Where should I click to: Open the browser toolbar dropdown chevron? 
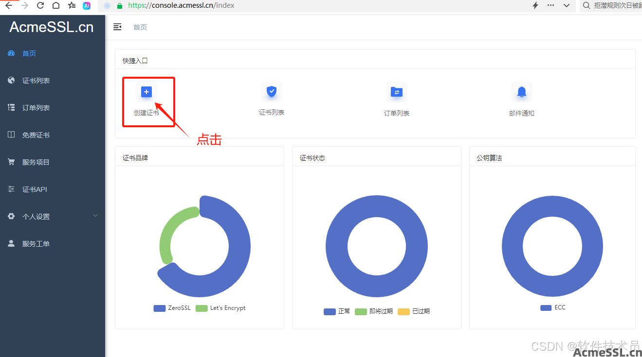pyautogui.click(x=567, y=5)
